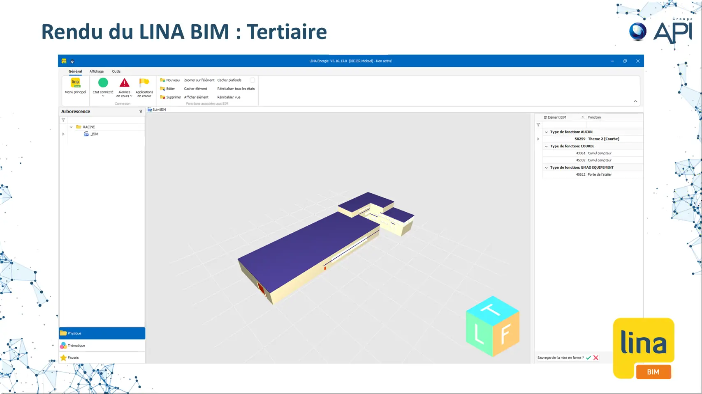Select row 58259 Theme 2 [Courbe]
The width and height of the screenshot is (702, 394).
coord(592,139)
